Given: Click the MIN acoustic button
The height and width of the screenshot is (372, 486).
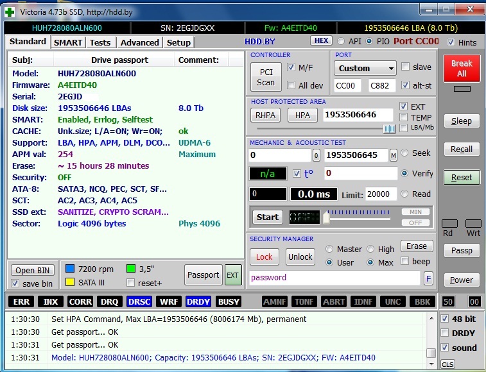Looking at the screenshot, I should click(415, 212).
